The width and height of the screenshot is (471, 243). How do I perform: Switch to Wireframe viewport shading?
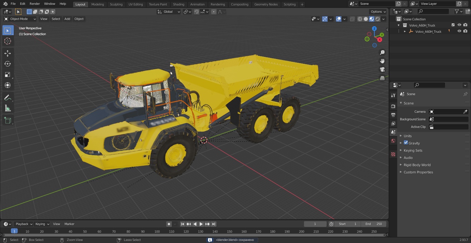(x=360, y=19)
